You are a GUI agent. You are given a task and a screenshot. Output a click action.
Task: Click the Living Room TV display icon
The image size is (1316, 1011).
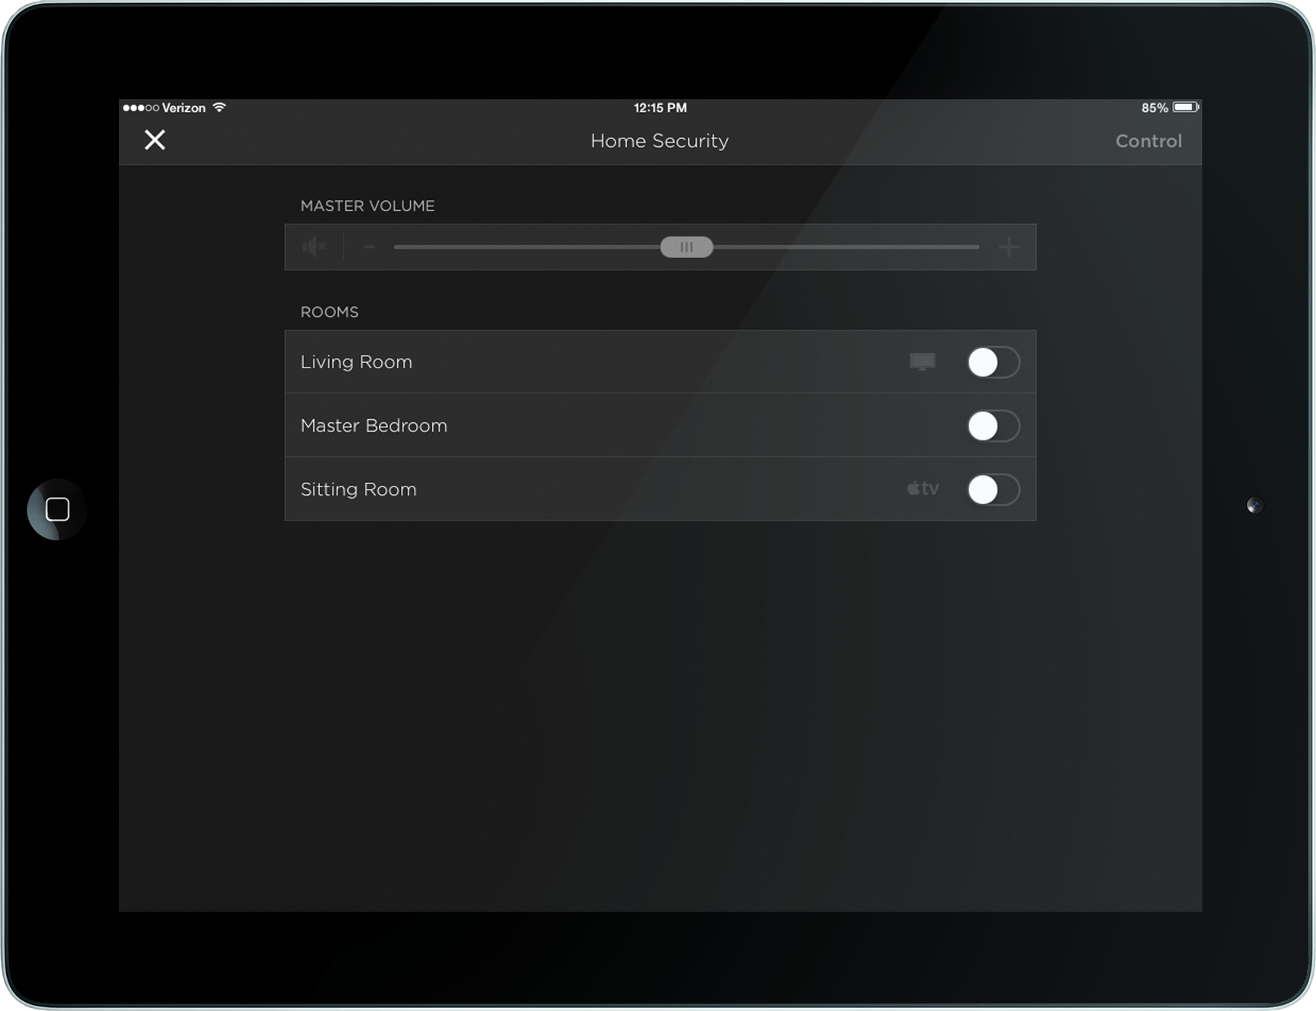click(x=922, y=362)
